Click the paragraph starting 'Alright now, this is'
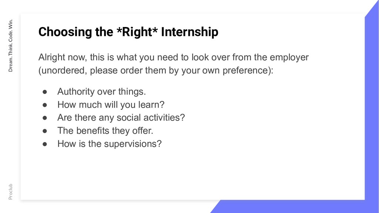Image resolution: width=379 pixels, height=213 pixels. (x=174, y=64)
